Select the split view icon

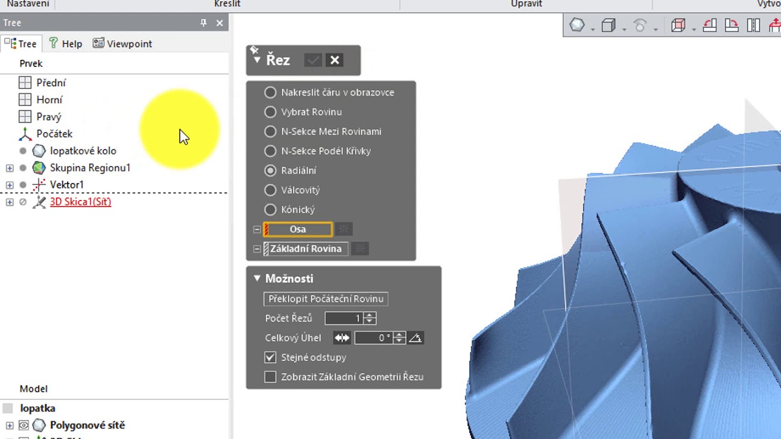pos(755,26)
